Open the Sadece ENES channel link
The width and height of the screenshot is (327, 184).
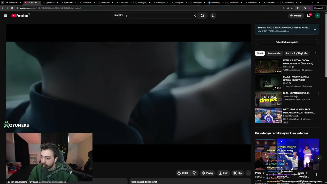click(x=289, y=97)
